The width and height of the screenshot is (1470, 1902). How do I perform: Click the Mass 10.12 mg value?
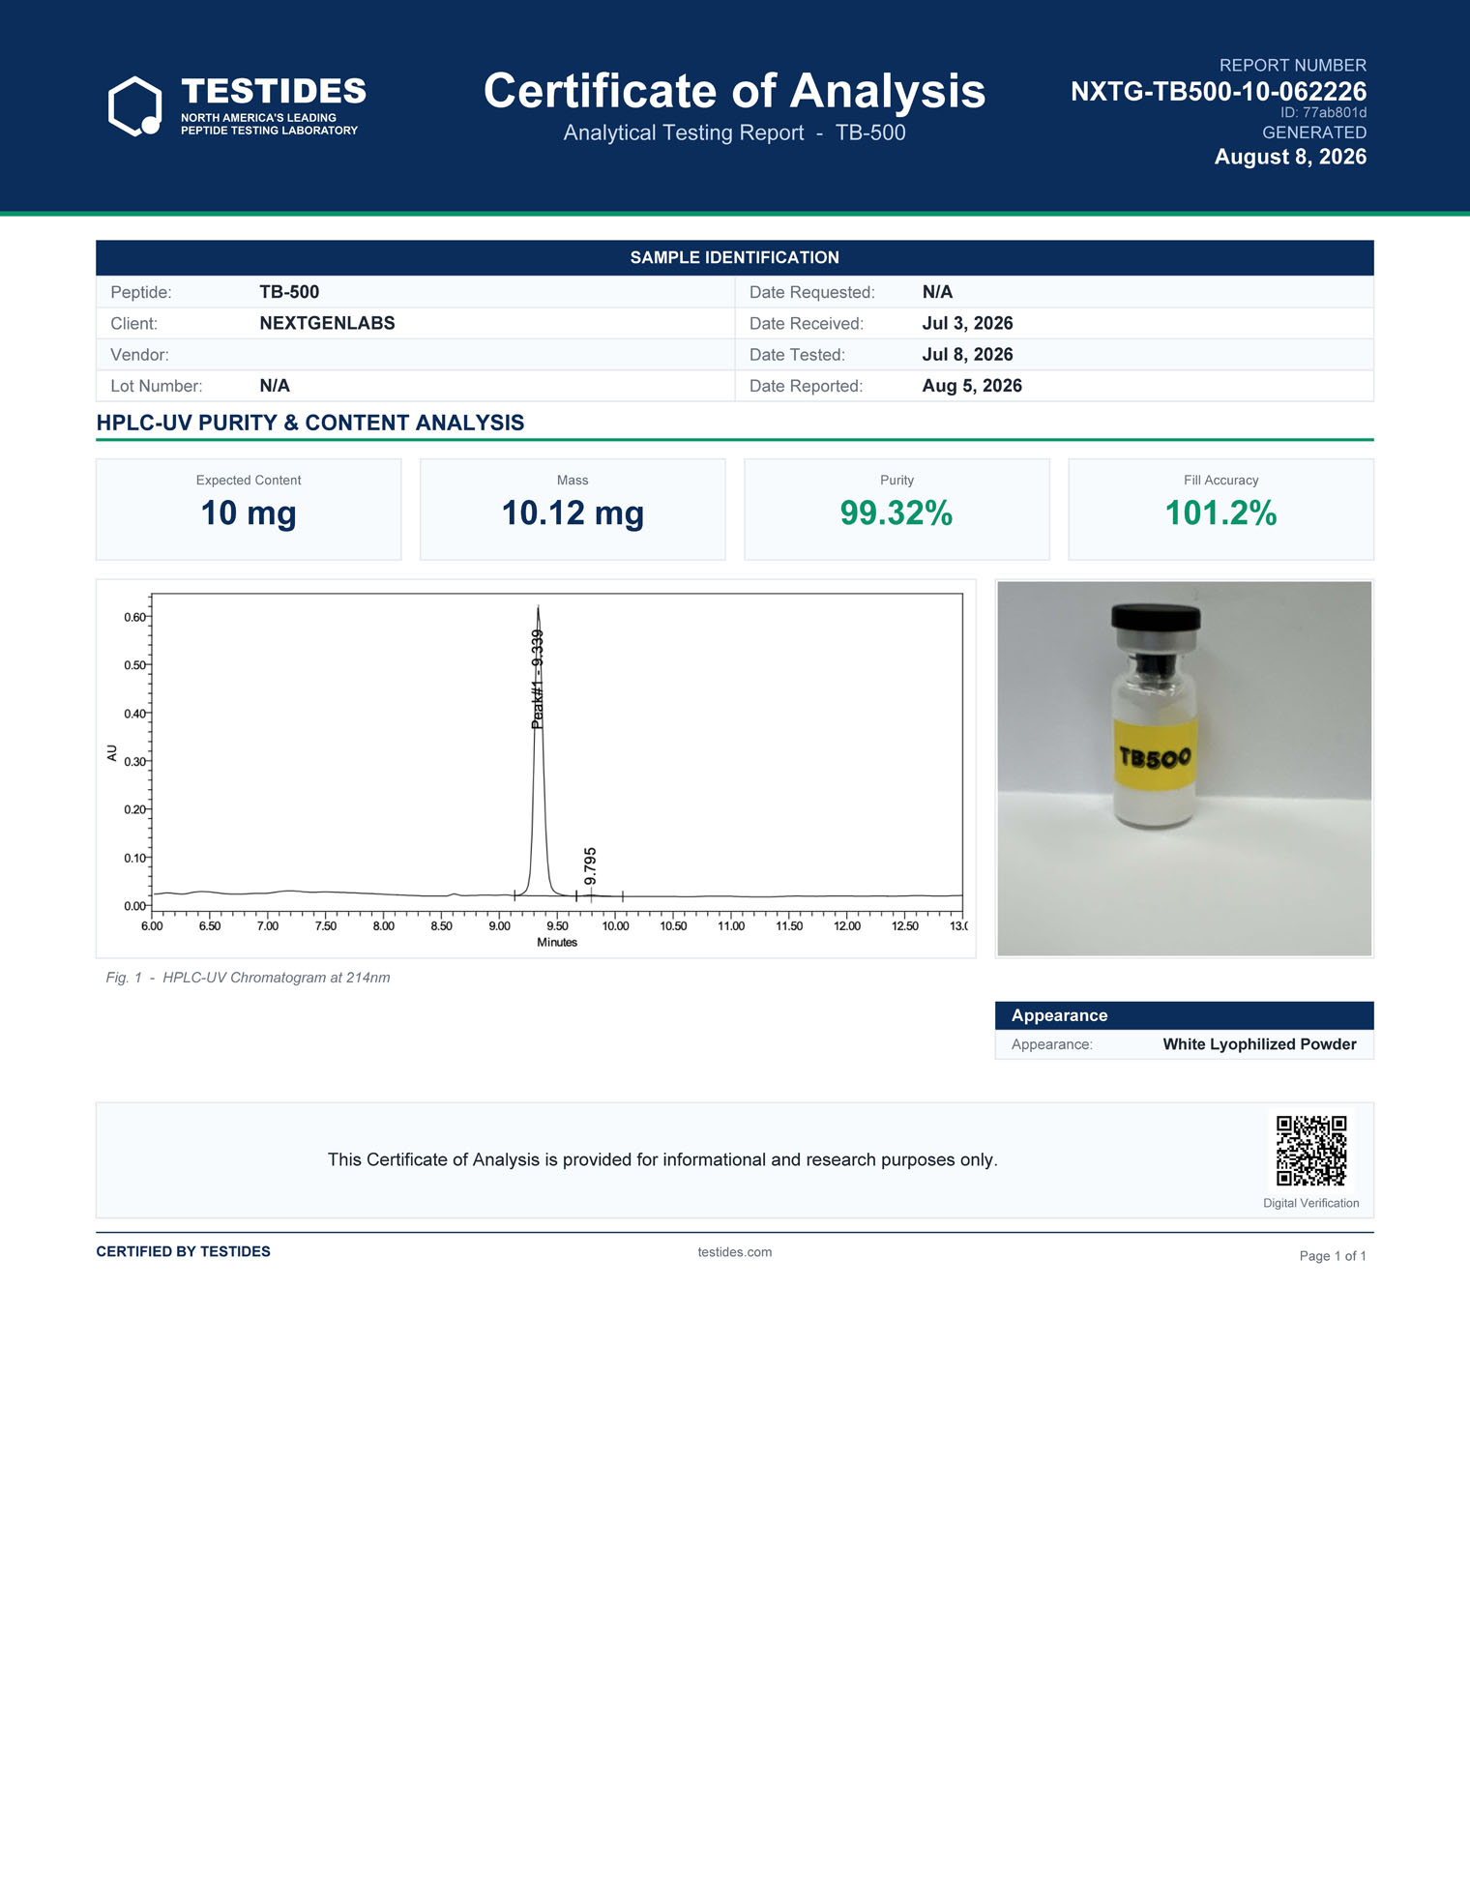[x=573, y=513]
